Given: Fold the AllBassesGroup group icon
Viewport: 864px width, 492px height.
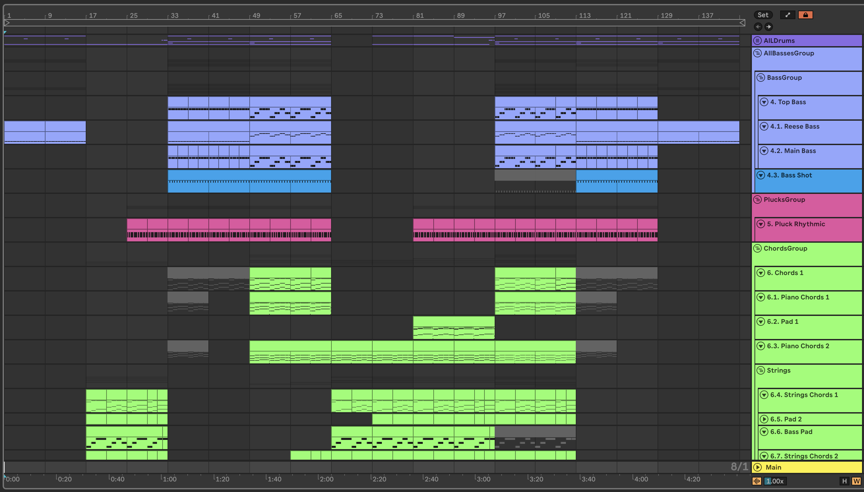Looking at the screenshot, I should coord(757,53).
